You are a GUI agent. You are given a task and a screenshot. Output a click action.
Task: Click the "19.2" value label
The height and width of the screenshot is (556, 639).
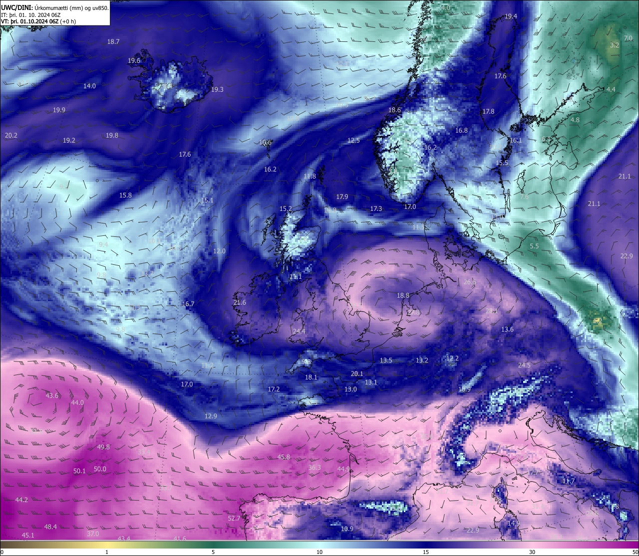tap(69, 141)
